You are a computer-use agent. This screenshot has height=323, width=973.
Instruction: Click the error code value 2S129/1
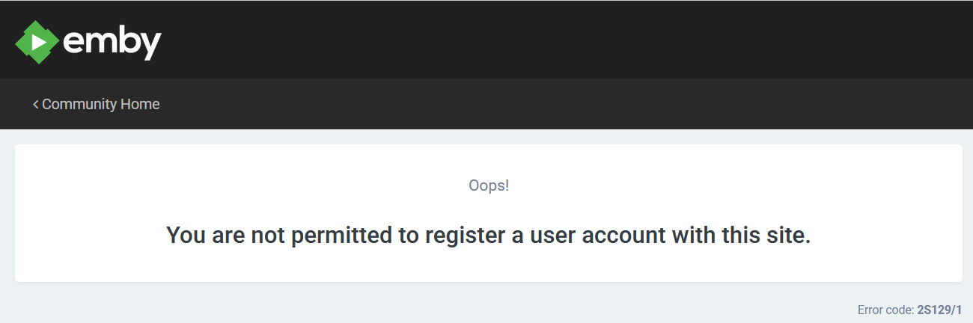pyautogui.click(x=939, y=310)
